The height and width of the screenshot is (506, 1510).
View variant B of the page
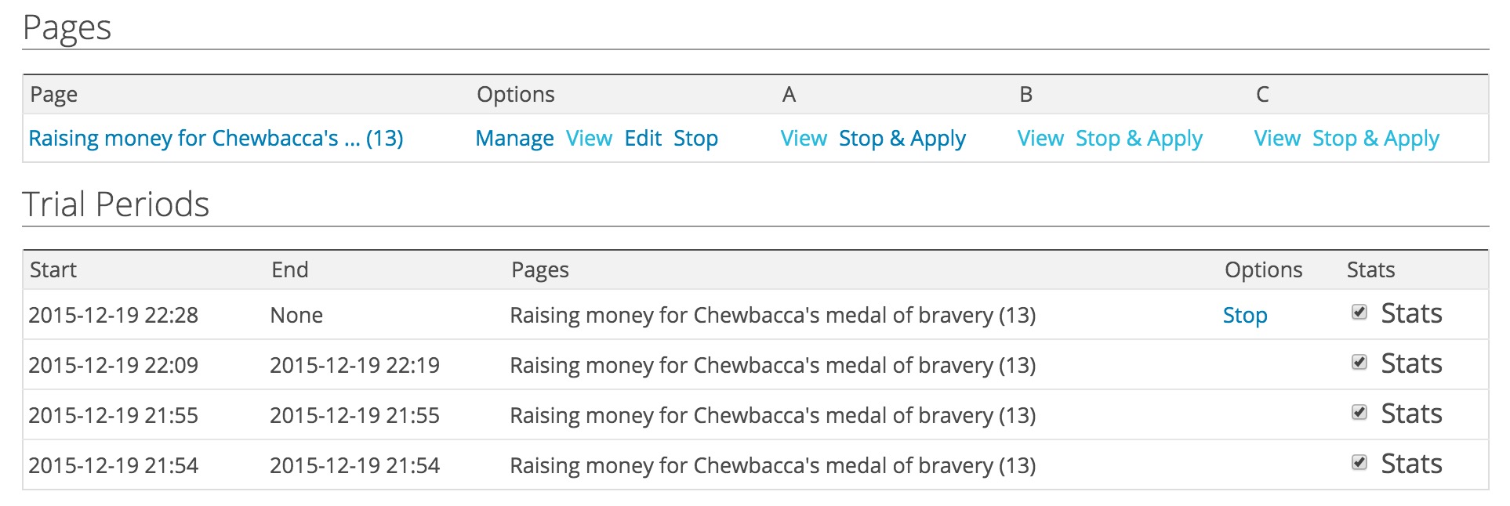click(x=1040, y=139)
